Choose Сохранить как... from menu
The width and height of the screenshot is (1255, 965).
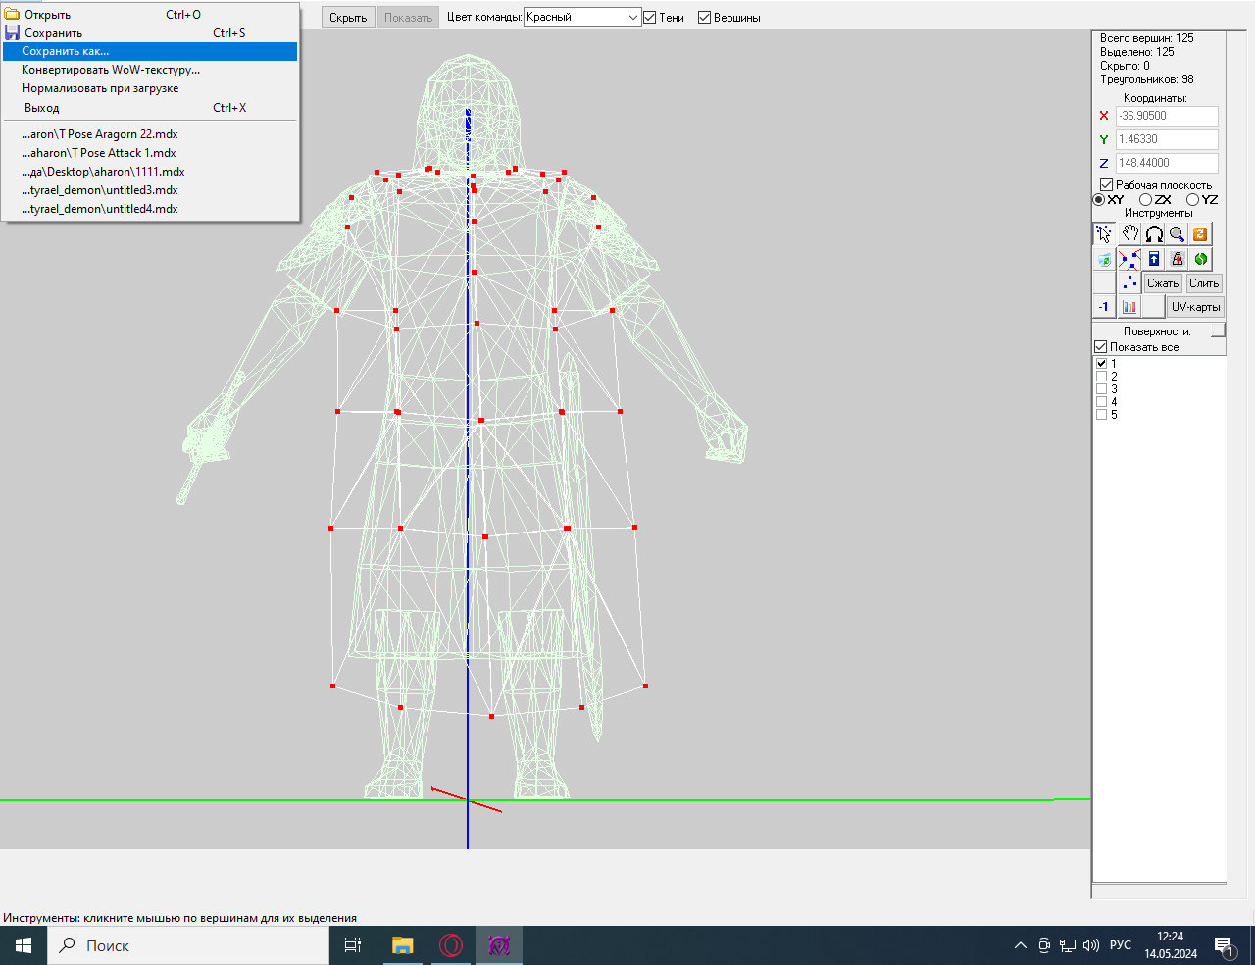click(66, 51)
